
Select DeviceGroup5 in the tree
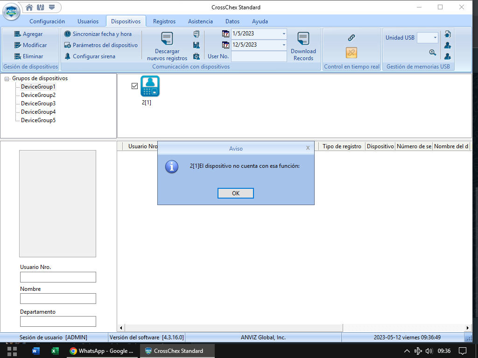pos(38,120)
